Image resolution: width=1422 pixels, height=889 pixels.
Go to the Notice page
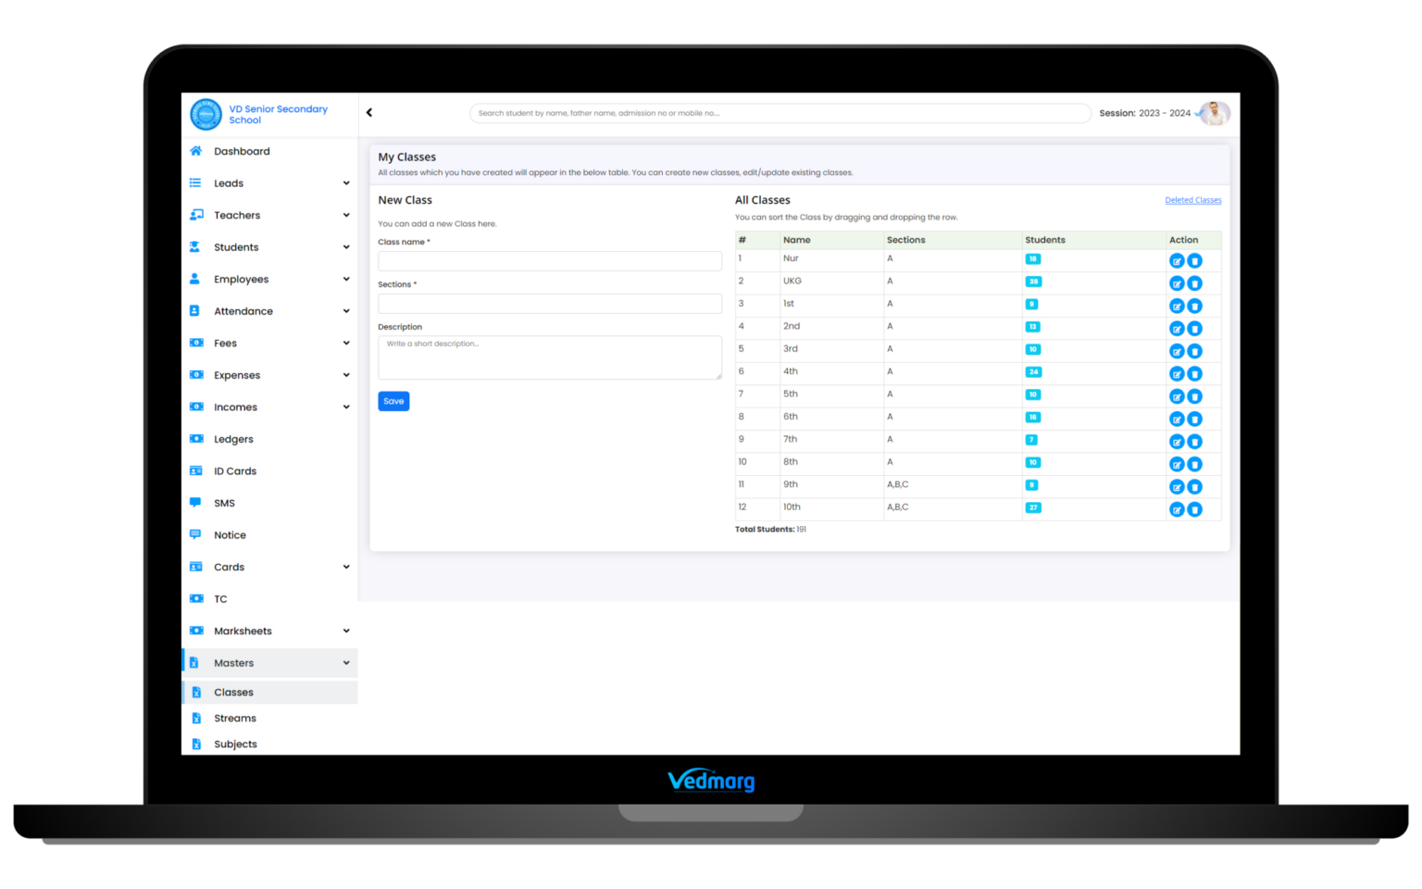tap(230, 535)
